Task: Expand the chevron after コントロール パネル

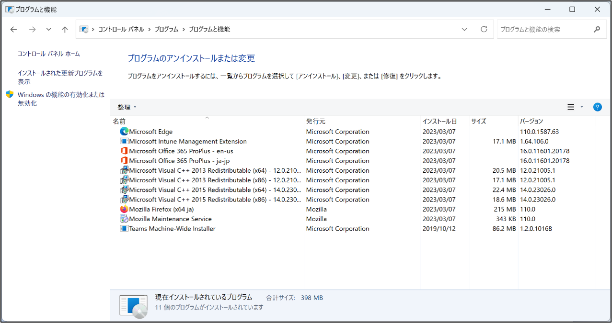Action: coord(150,29)
